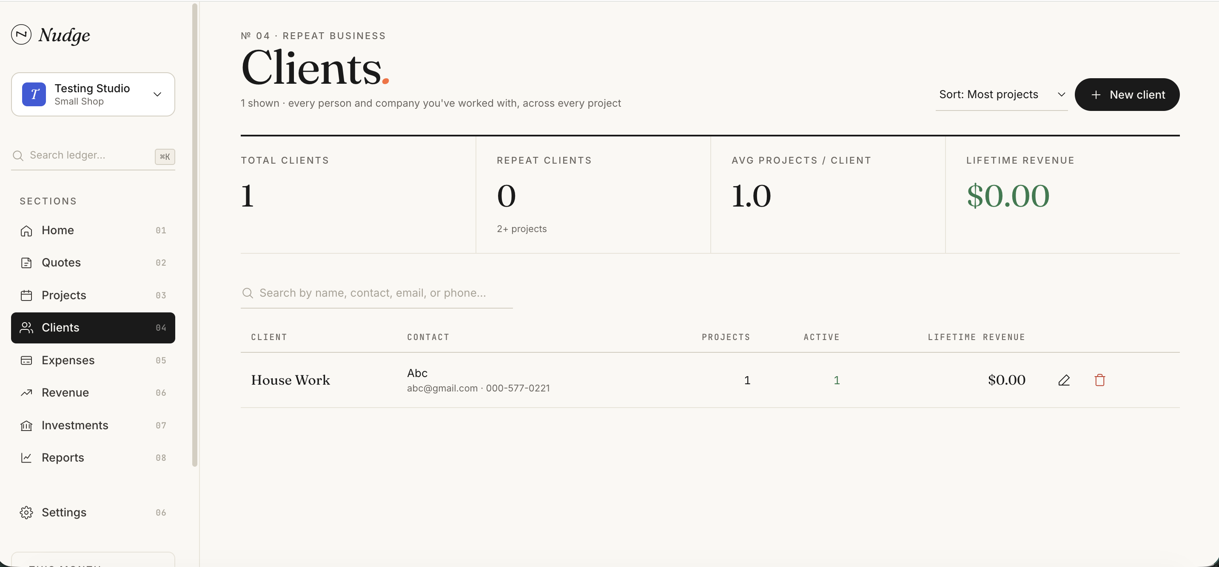Open the Sort: Most projects dropdown
The width and height of the screenshot is (1219, 567).
coord(1001,95)
